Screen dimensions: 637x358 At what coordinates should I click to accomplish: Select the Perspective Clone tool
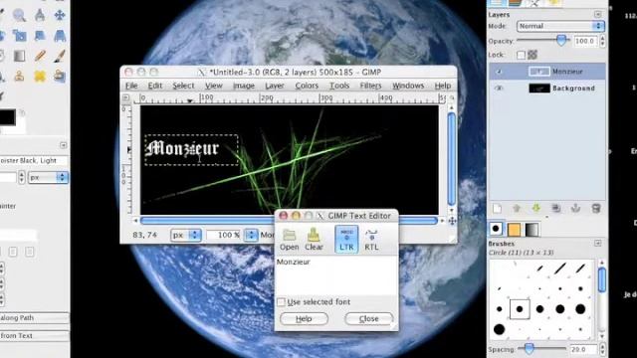coord(60,76)
